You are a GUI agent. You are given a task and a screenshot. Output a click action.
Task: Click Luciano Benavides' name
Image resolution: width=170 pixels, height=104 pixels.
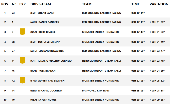point(51,51)
